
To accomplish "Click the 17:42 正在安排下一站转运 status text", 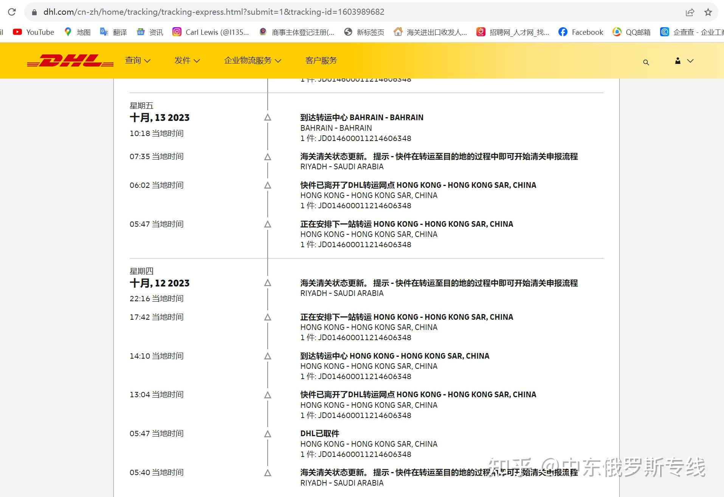I will tap(407, 317).
